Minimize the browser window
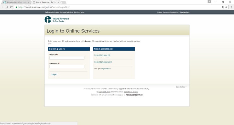Screen dimensions: 234x125 pyautogui.click(x=216, y=2)
